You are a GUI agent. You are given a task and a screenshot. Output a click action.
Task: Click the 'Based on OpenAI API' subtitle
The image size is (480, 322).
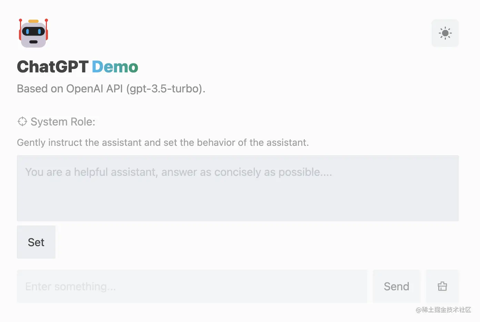point(70,89)
